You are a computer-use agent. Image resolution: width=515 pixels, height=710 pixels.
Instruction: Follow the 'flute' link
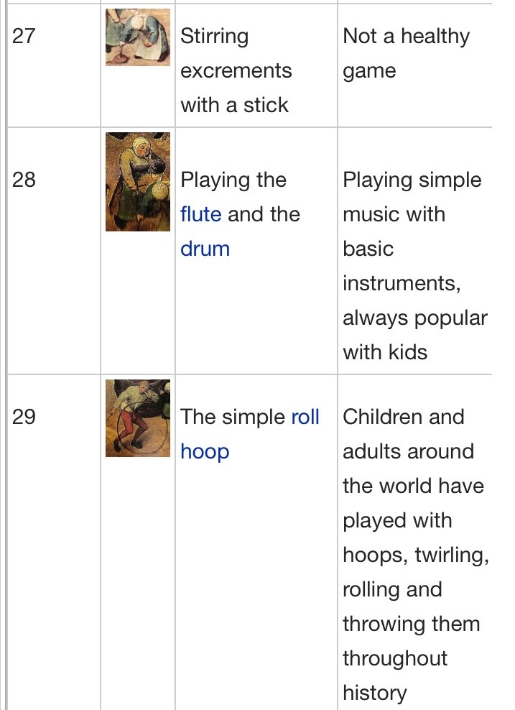(x=200, y=214)
